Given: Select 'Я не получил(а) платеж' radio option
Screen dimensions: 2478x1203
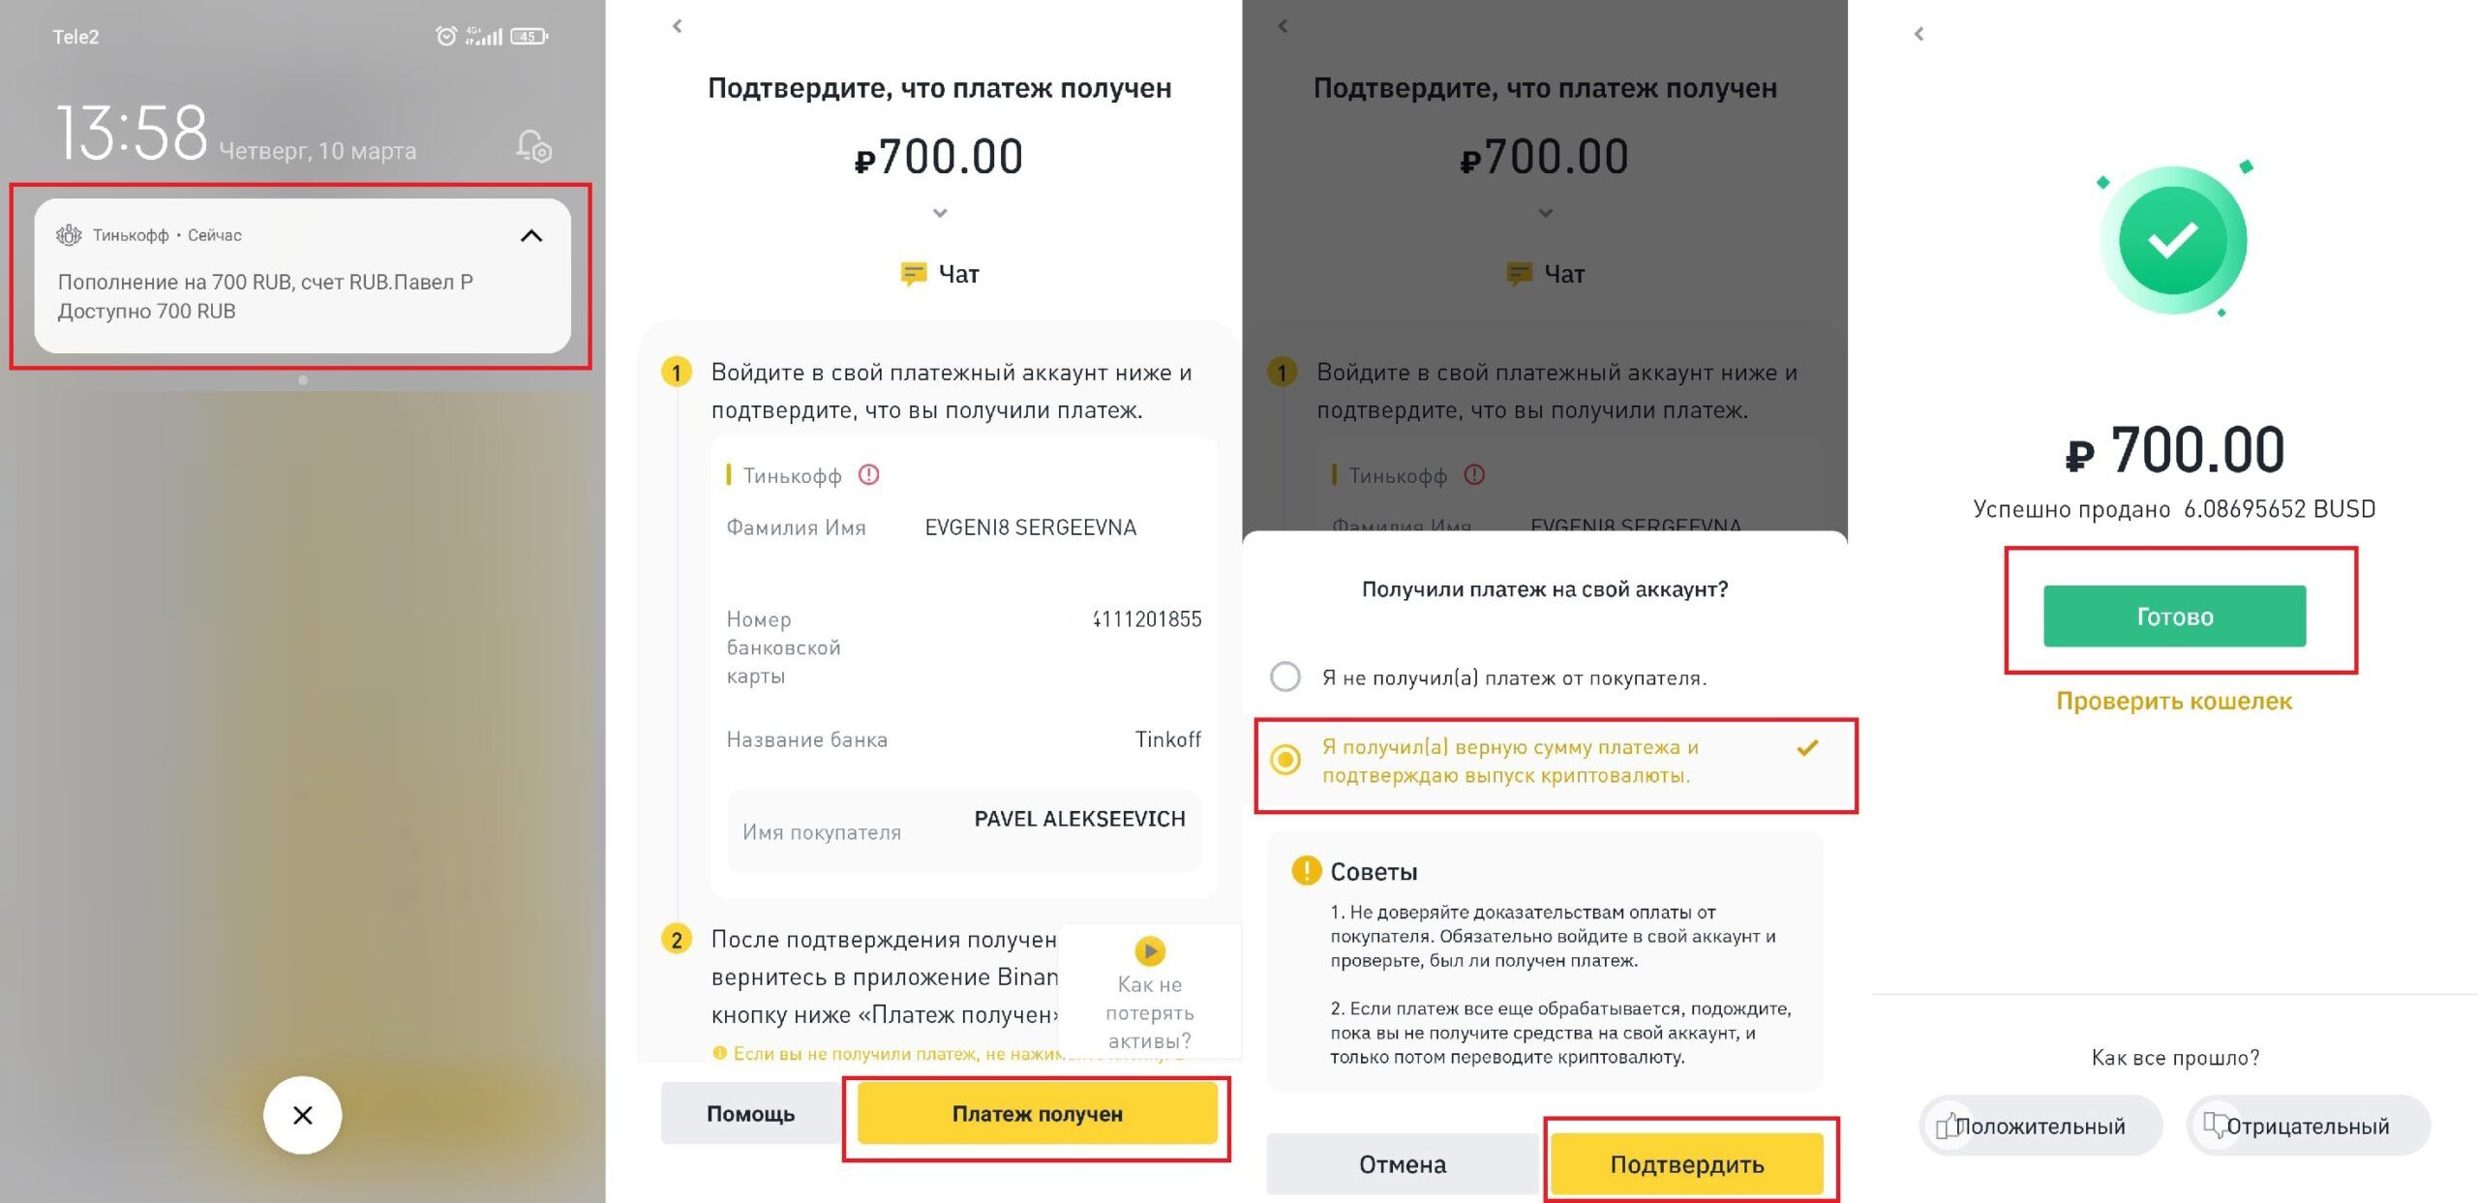Looking at the screenshot, I should 1285,677.
